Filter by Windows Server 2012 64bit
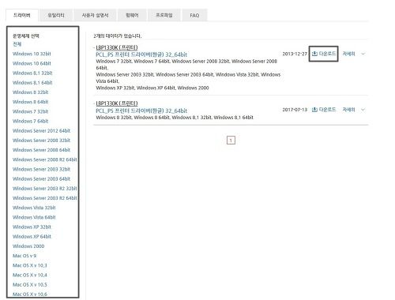The height and width of the screenshot is (300, 395). [42, 130]
